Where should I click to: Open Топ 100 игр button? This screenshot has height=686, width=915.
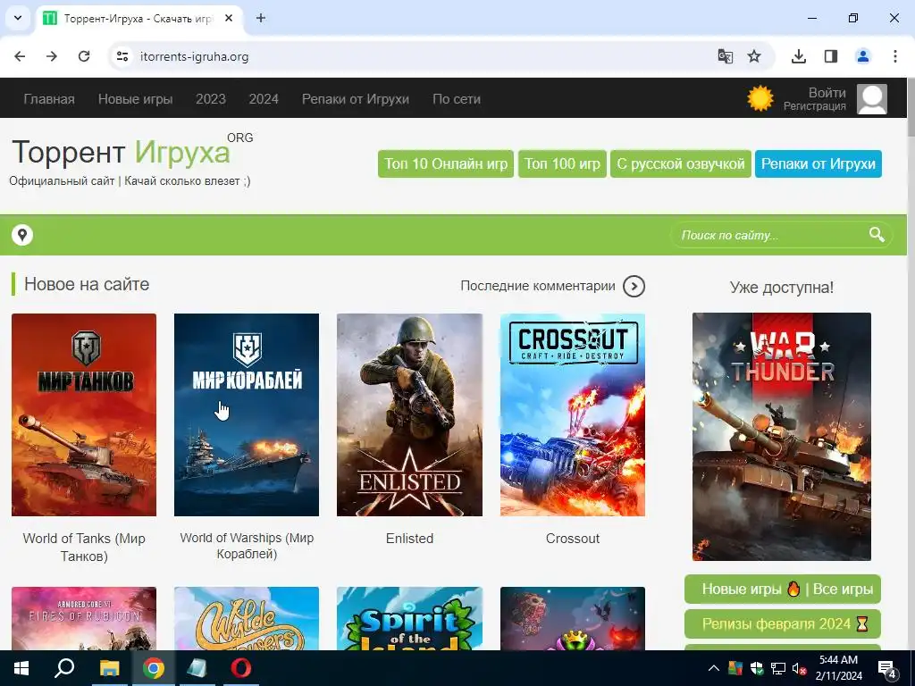(x=562, y=164)
